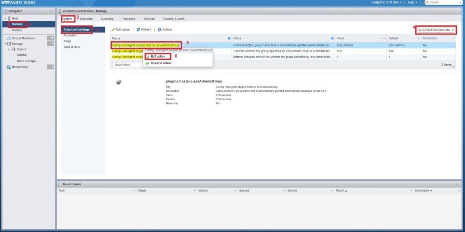
Task: Open the Actions gear menu
Action: (x=165, y=29)
